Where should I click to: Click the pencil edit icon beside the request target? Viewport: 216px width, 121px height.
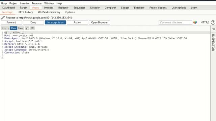pos(3,17)
